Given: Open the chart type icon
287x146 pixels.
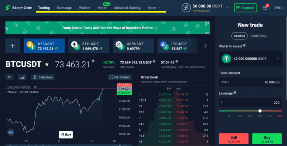Looking at the screenshot, I should pos(22,77).
